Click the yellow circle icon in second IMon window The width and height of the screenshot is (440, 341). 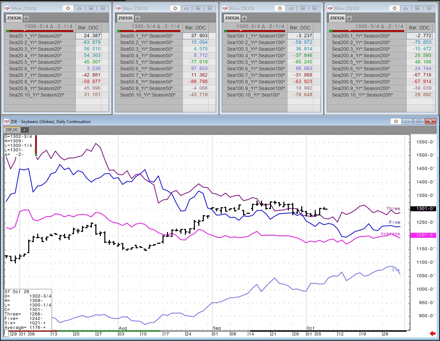click(x=175, y=8)
